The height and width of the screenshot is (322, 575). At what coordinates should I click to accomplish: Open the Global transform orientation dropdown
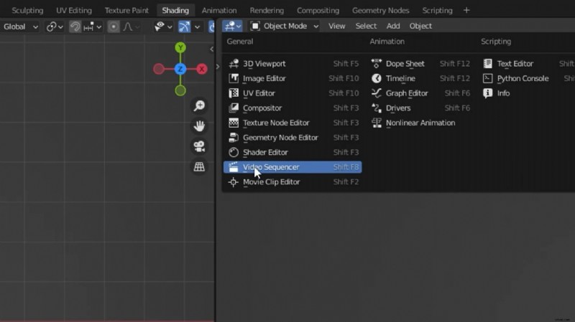tap(20, 27)
